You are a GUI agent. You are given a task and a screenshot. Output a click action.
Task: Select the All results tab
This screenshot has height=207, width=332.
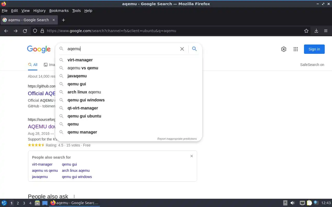[33, 65]
